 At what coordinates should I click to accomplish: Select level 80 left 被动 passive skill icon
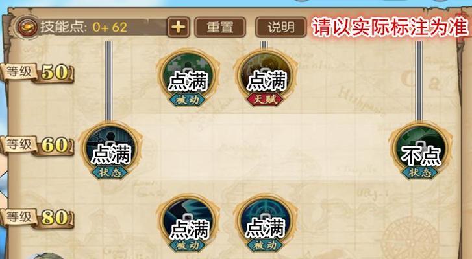[188, 221]
